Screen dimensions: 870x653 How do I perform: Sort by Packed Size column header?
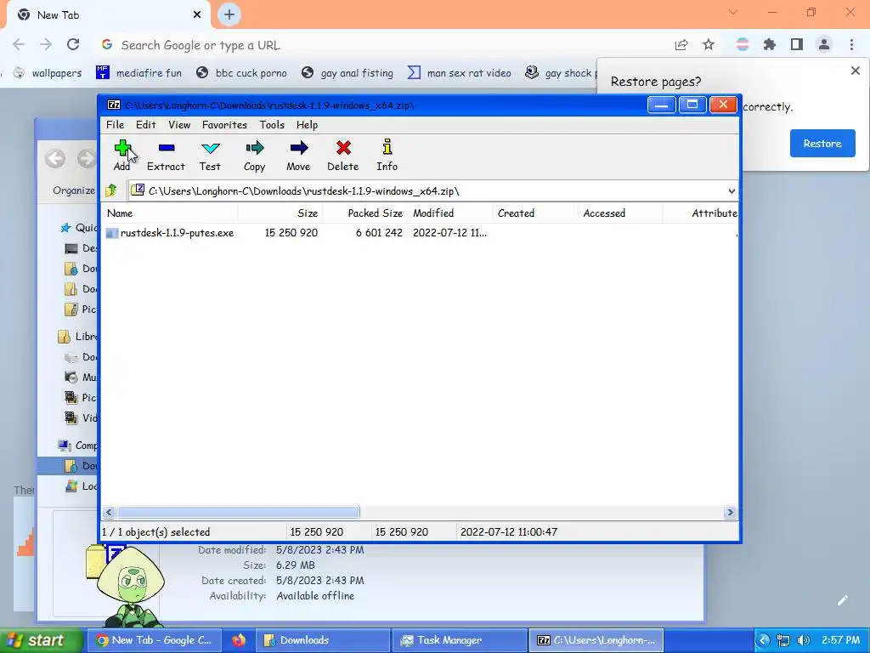(x=364, y=213)
